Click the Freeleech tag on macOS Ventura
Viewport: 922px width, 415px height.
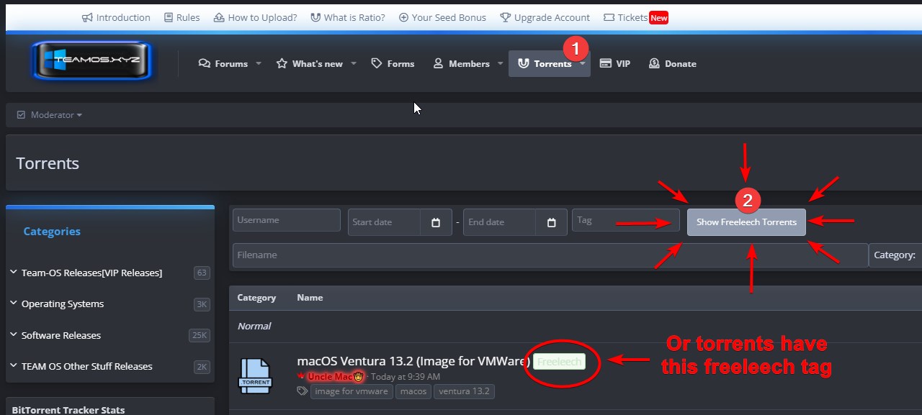coord(559,362)
